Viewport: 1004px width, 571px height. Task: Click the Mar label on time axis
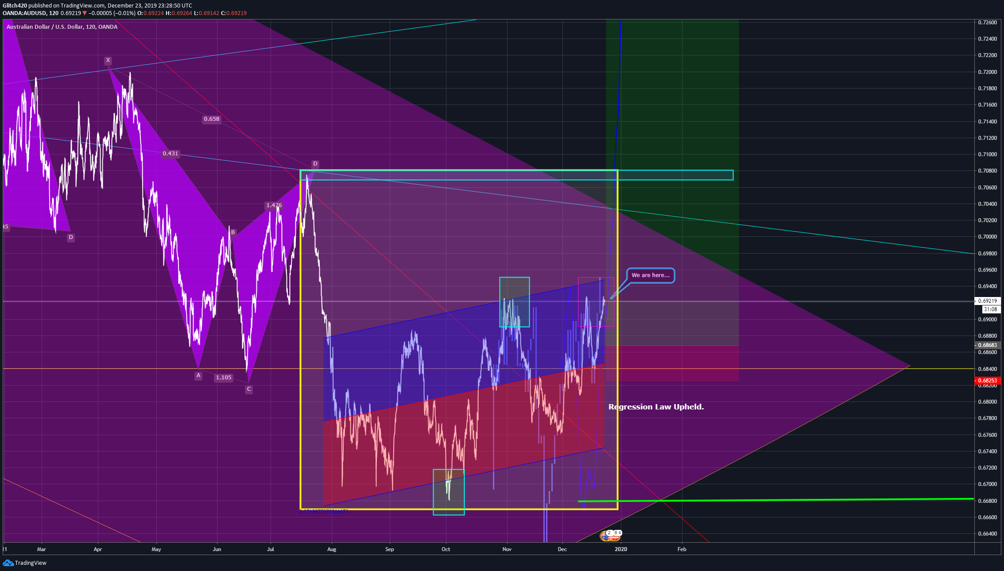[41, 549]
